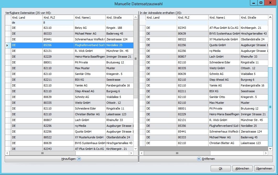Viewport: 278px width, 175px height.
Task: Click right table's horizontal scrollbar thumb
Action: [177, 153]
